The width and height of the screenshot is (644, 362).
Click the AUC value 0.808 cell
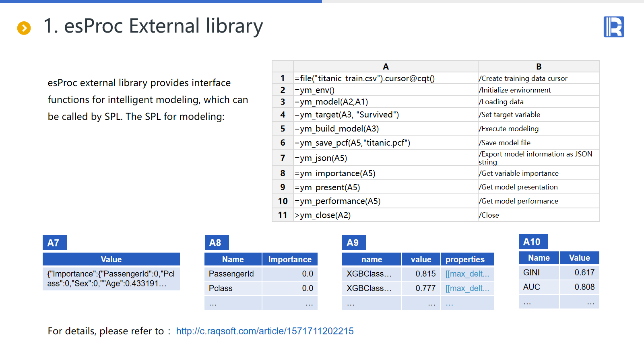click(x=579, y=287)
